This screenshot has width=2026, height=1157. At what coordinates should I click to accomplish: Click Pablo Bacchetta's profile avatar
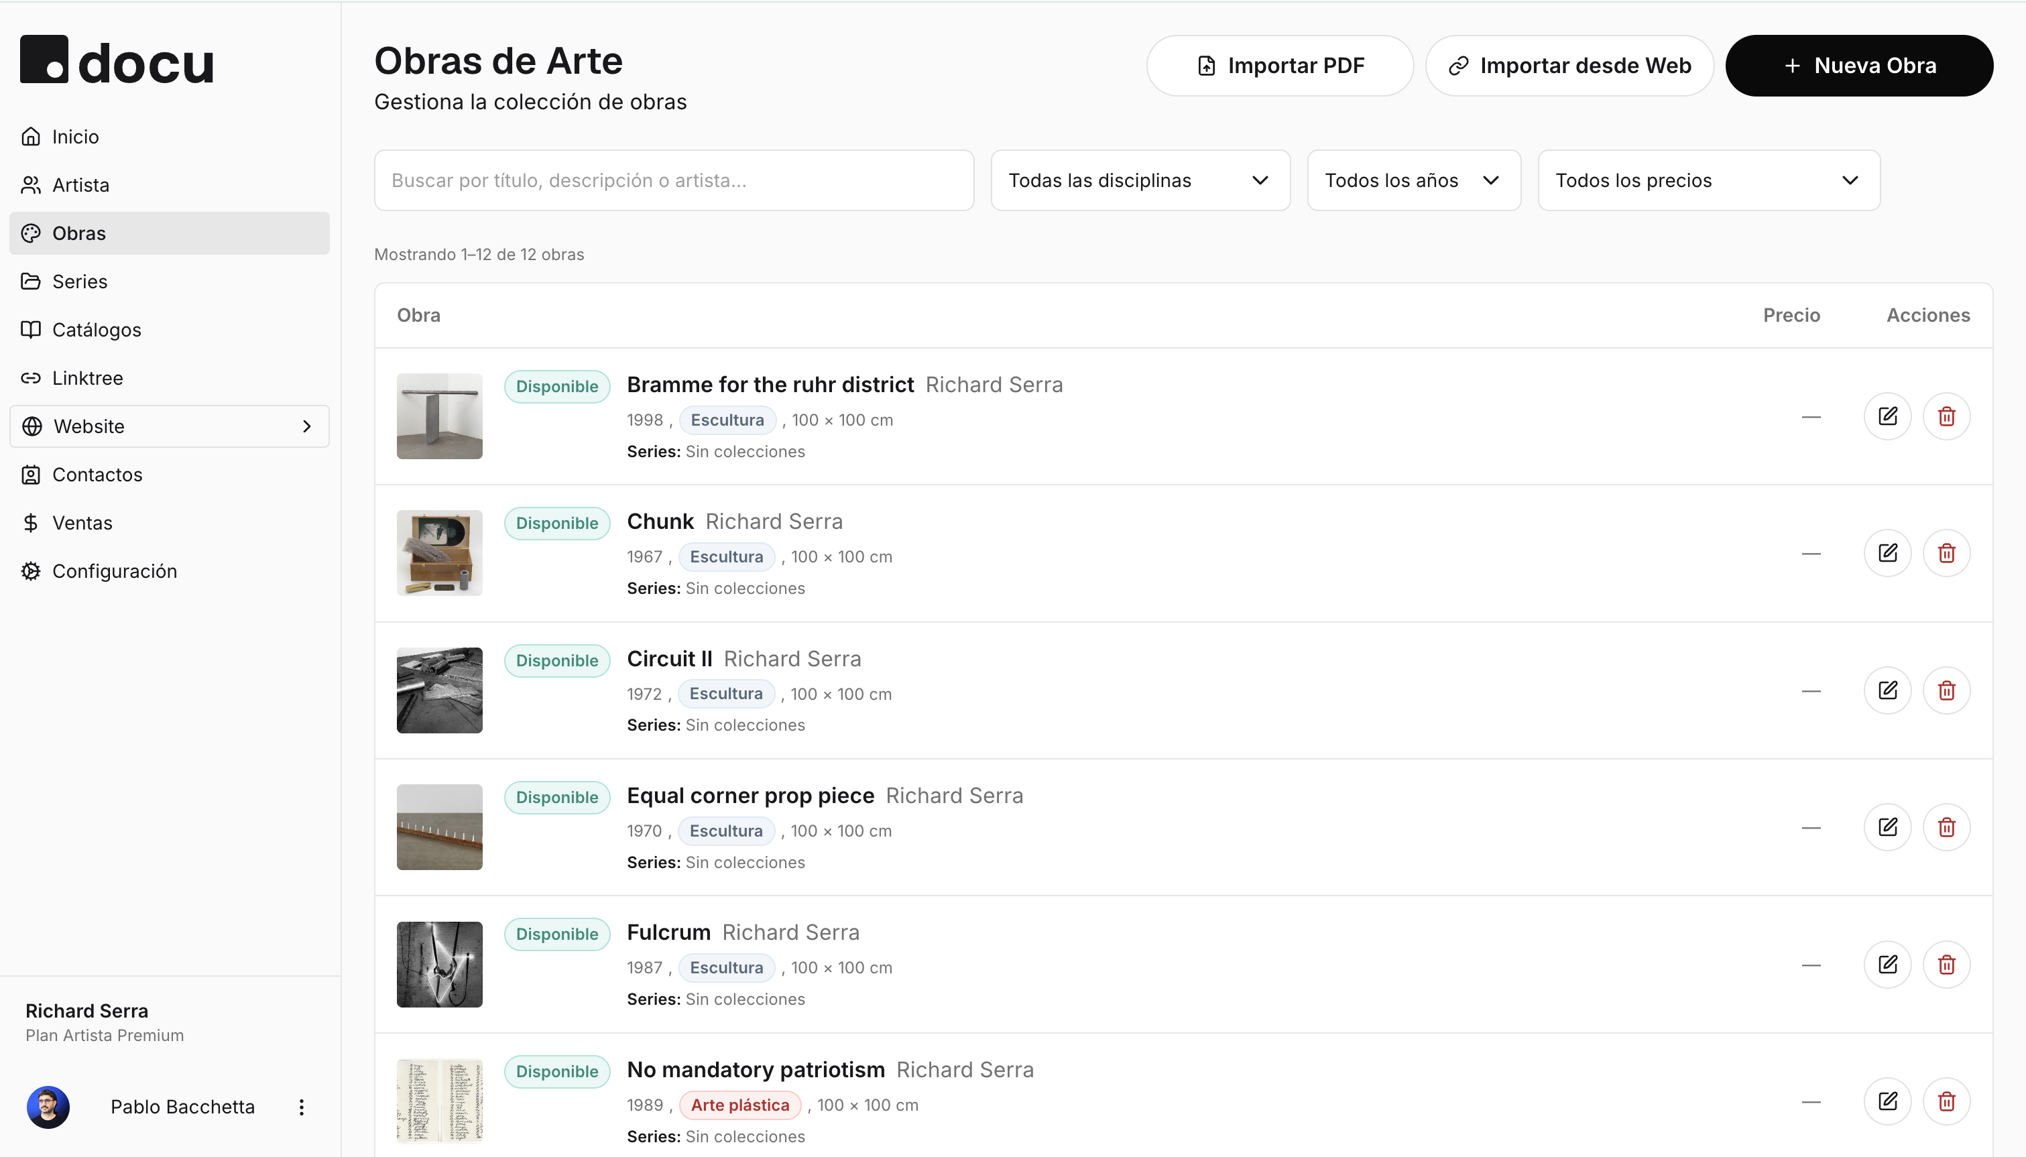[48, 1107]
